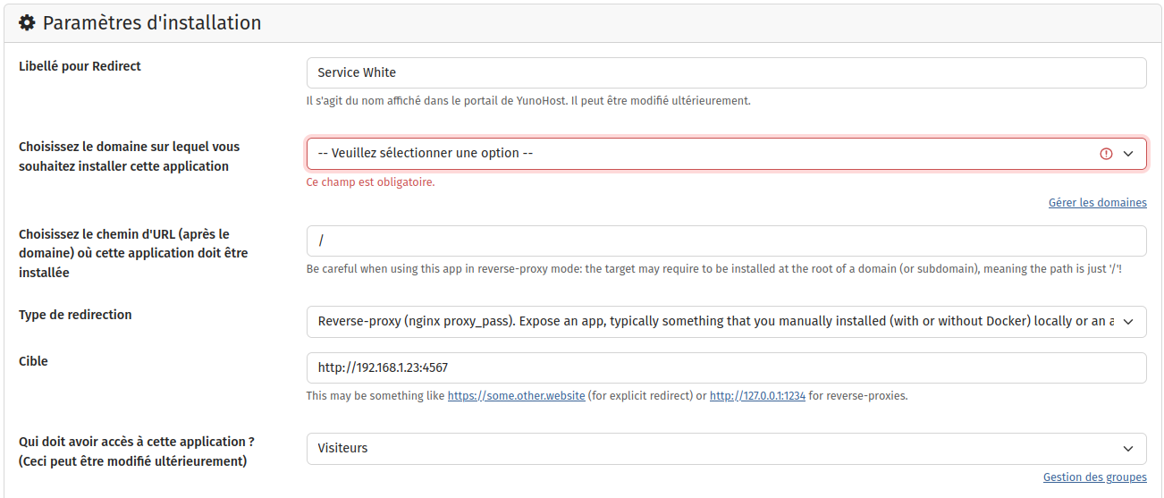Follow the http://127.0.0.1:1234 example link
1164x498 pixels.
(x=757, y=395)
